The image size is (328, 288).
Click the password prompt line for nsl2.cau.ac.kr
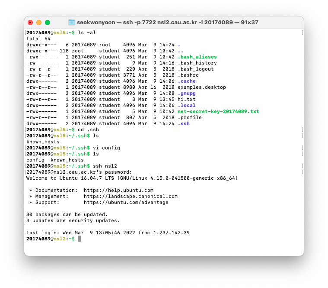point(79,172)
